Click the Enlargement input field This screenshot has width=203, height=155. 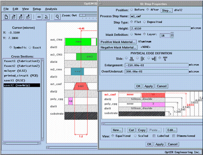pos(157,65)
